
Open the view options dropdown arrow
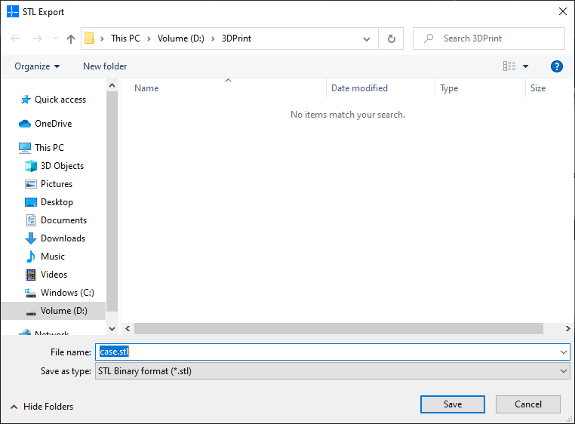tap(526, 66)
